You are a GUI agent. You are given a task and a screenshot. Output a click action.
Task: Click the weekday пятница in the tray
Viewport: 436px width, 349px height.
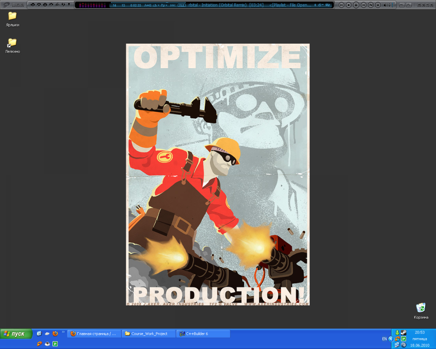[x=420, y=339]
